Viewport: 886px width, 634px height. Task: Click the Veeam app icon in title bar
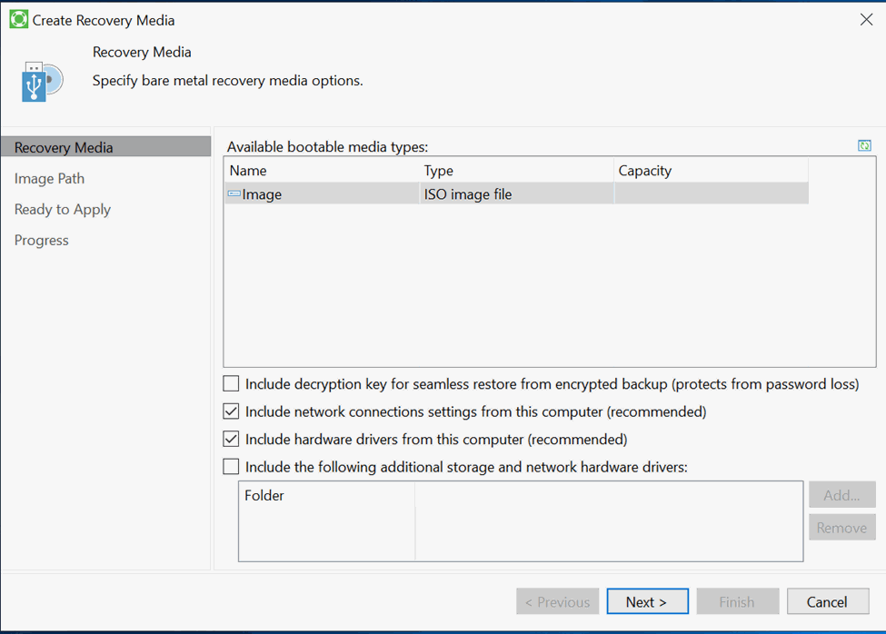[x=19, y=19]
